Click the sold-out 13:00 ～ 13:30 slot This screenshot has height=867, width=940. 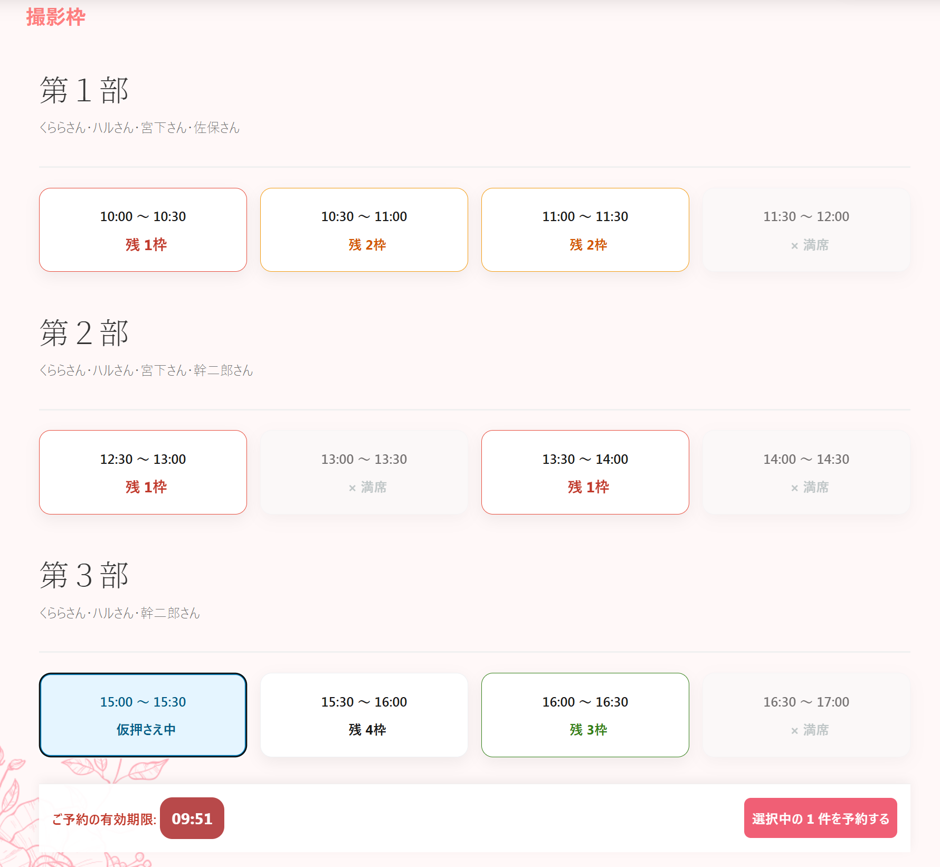tap(364, 472)
